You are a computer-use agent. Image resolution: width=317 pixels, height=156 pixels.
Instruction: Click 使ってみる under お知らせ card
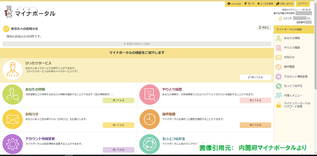tap(118, 125)
